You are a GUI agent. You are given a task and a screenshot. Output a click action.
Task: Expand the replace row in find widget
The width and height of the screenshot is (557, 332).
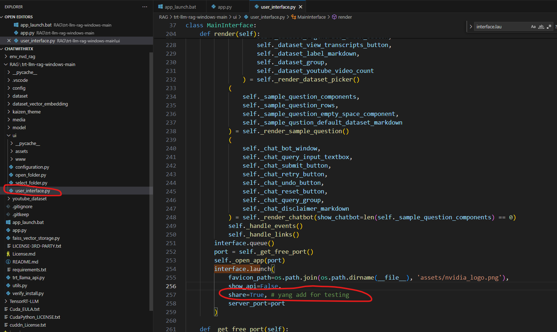tap(471, 27)
